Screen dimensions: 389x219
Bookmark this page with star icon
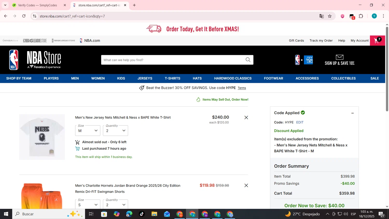point(330,16)
